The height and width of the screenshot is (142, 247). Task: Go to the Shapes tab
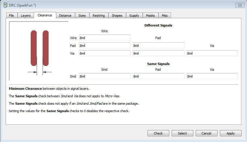pyautogui.click(x=117, y=16)
